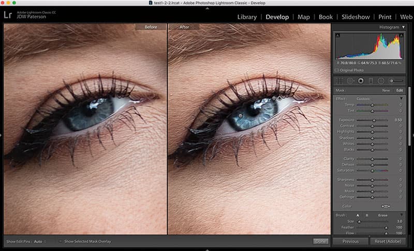
Task: Click the Highlights slider handle
Action: (372, 132)
